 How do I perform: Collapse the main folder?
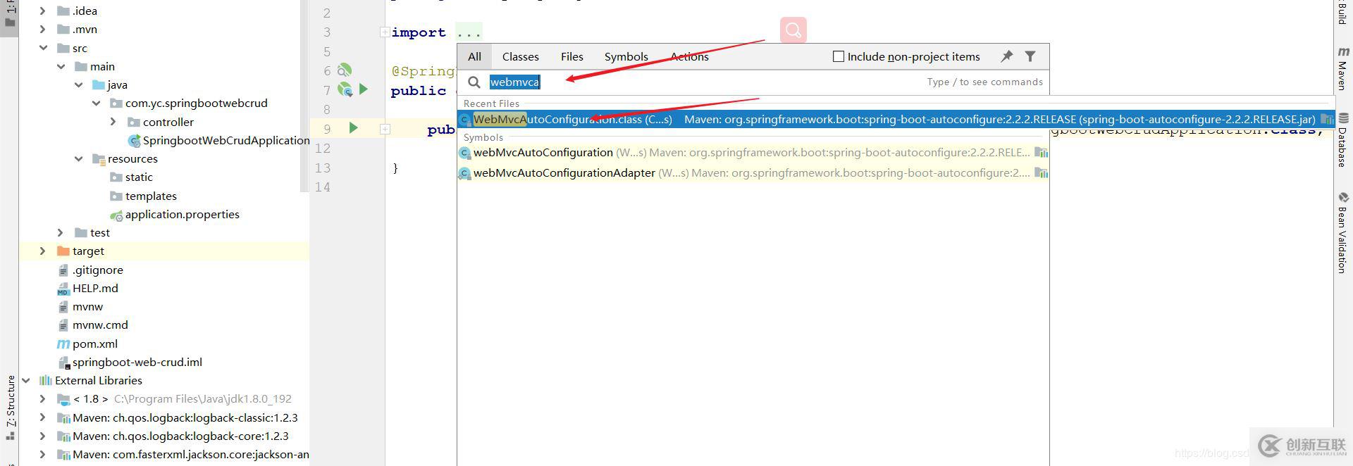61,66
